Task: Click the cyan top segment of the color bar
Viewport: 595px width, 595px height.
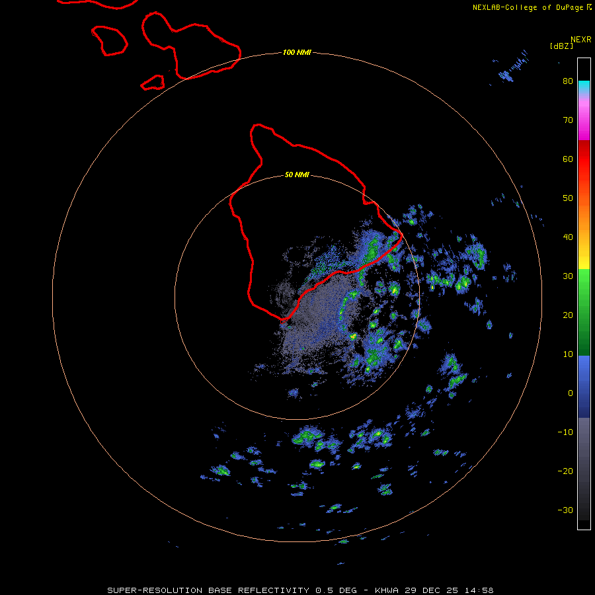Action: [584, 86]
